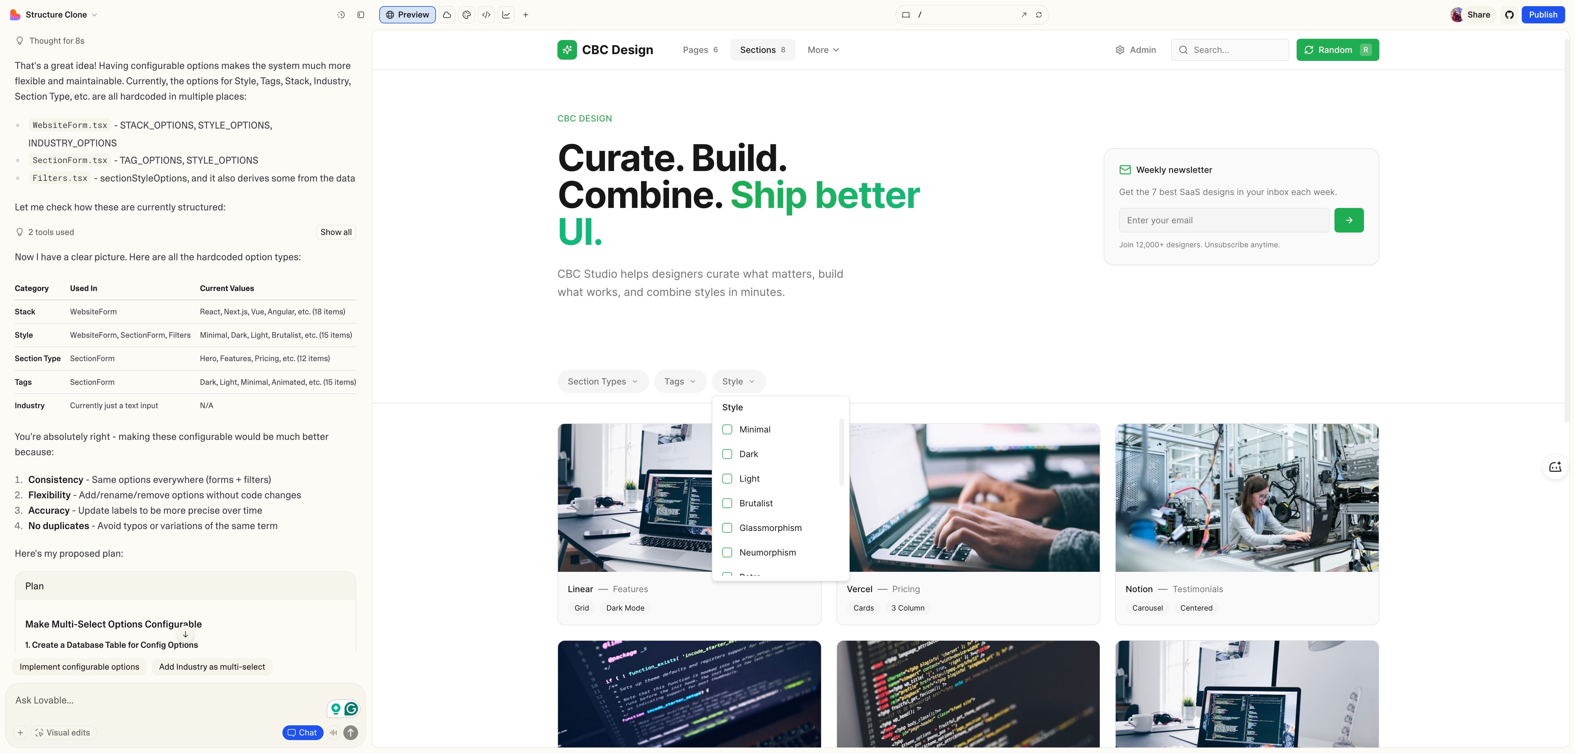The width and height of the screenshot is (1575, 753).
Task: Expand the More navigation menu
Action: coord(823,50)
